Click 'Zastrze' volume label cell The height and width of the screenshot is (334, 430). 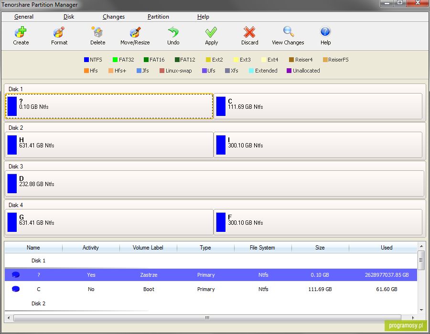[149, 275]
